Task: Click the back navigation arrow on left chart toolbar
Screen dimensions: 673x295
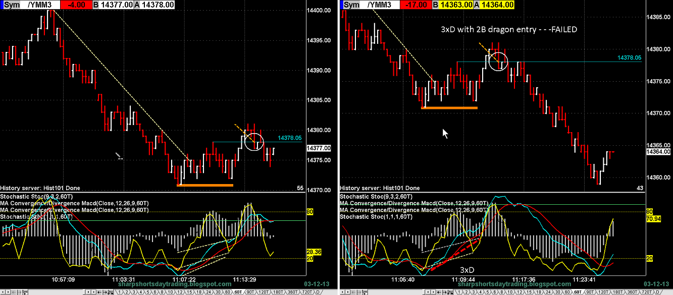Action: 100,291
